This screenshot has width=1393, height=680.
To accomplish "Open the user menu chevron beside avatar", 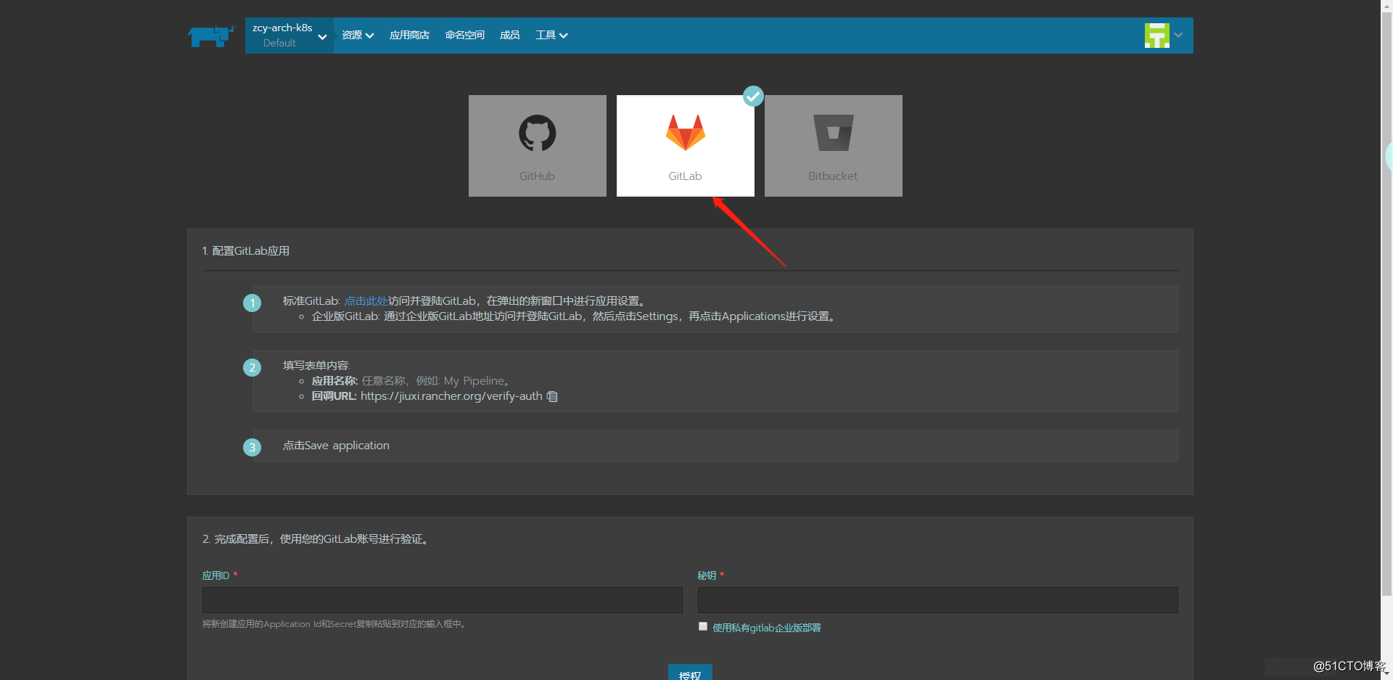I will coord(1178,35).
